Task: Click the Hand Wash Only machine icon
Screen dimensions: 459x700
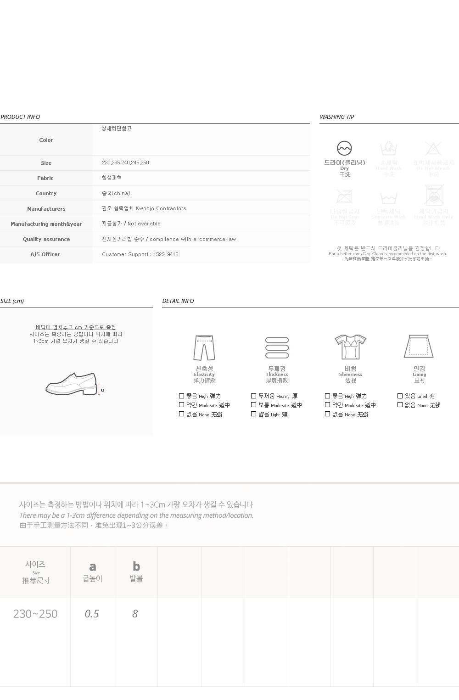Action: pyautogui.click(x=434, y=195)
